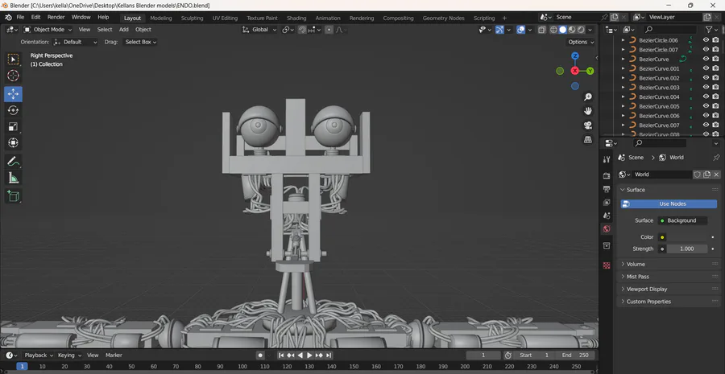Open the Tool properties tab

coord(607,160)
